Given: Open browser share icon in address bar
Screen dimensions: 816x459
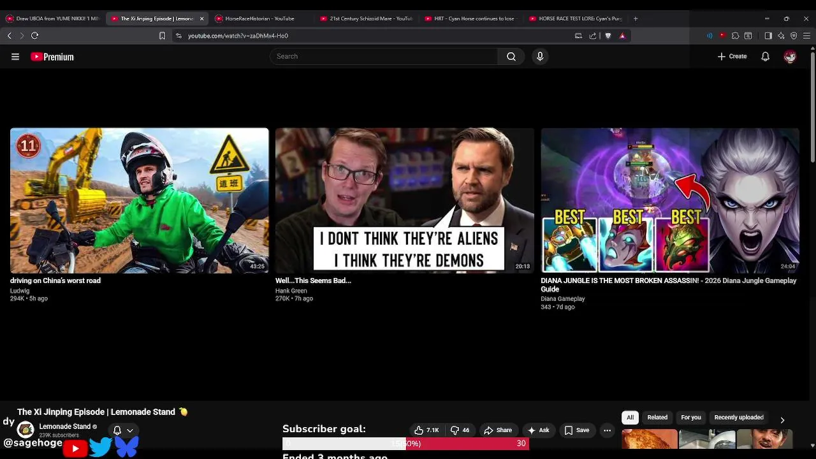Looking at the screenshot, I should pos(593,36).
